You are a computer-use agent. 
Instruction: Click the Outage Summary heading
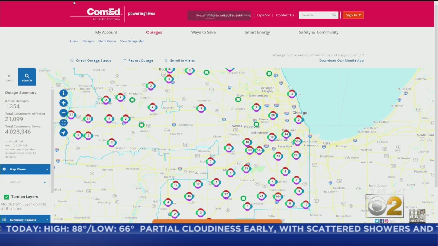tap(21, 93)
